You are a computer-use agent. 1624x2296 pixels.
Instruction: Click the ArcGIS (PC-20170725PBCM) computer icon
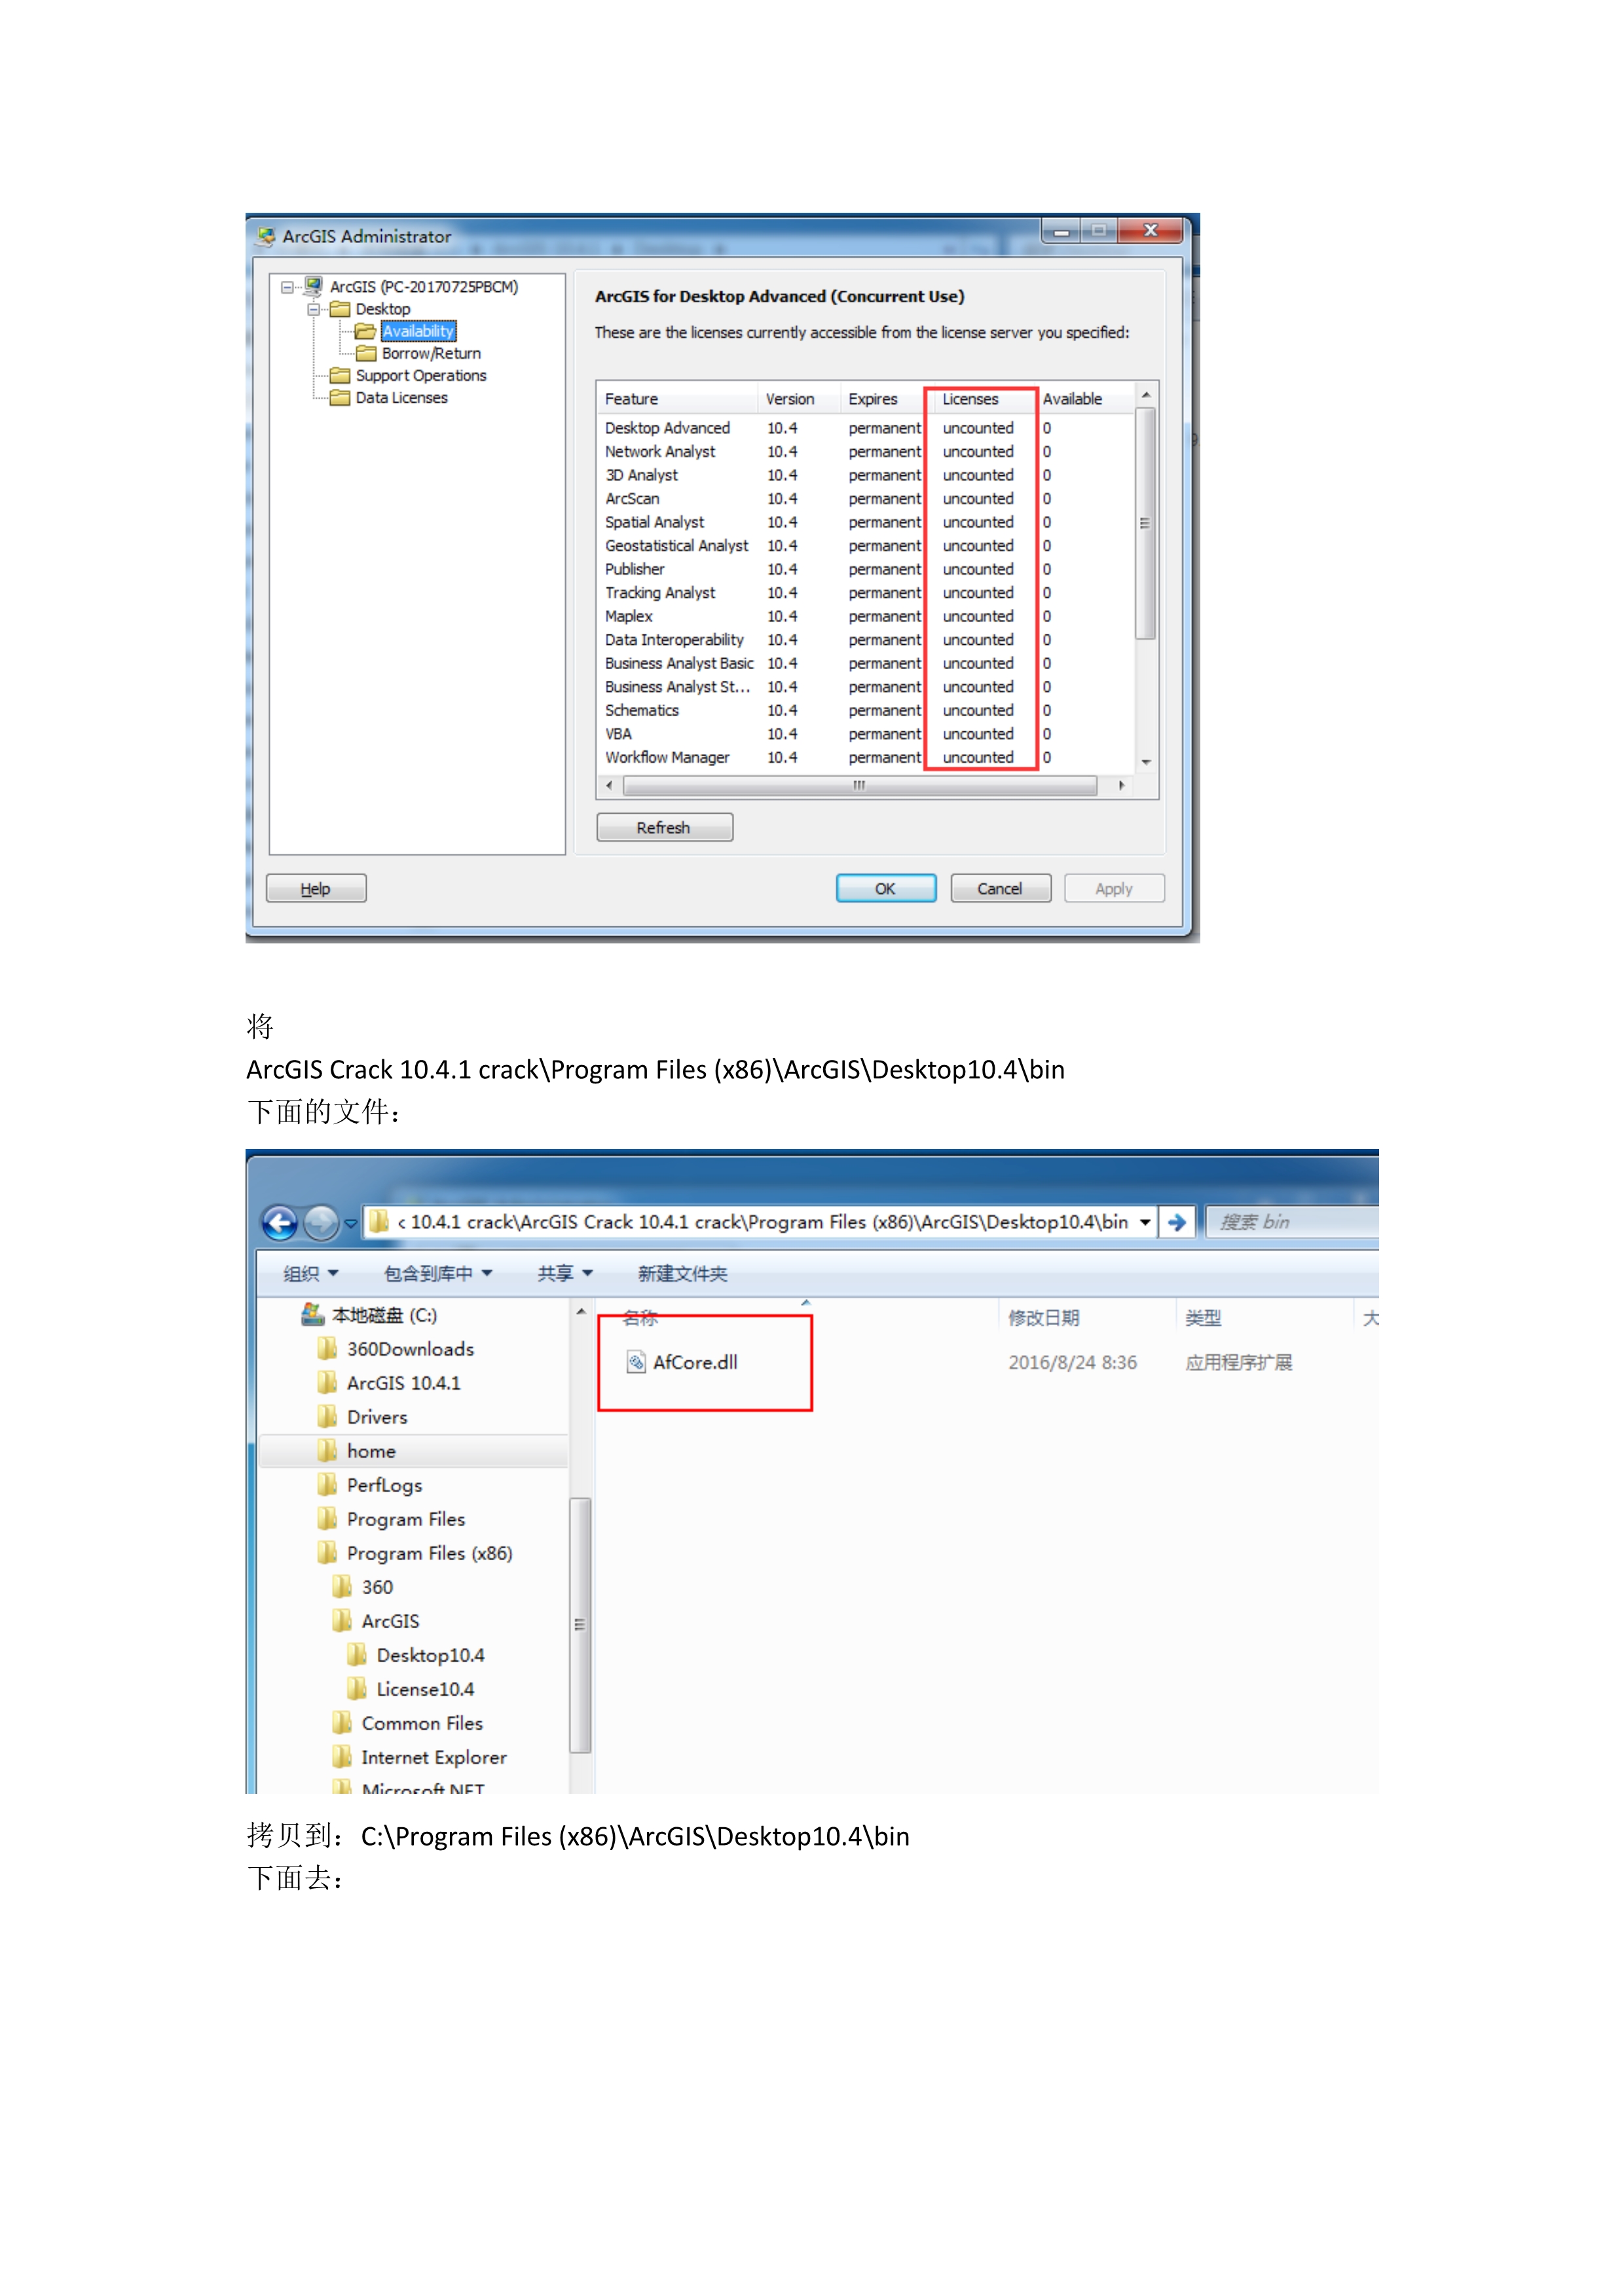312,285
